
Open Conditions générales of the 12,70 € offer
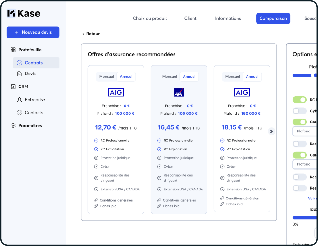(x=116, y=200)
